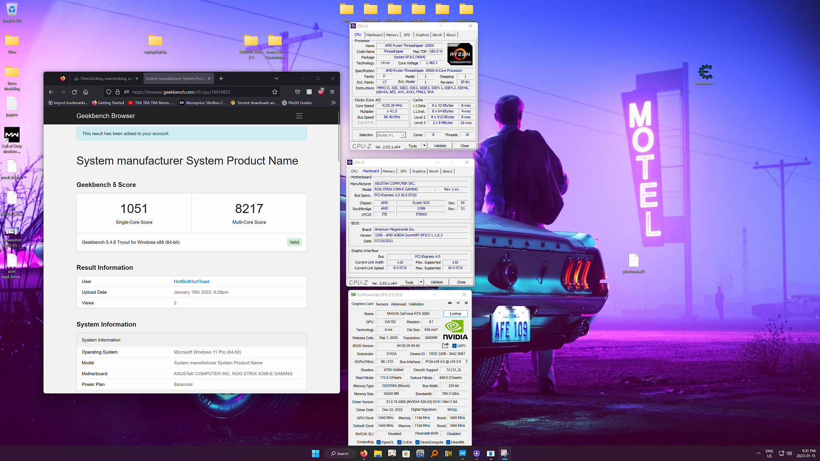This screenshot has height=461, width=820.
Task: Open Save to Pocket icon
Action: click(x=298, y=92)
